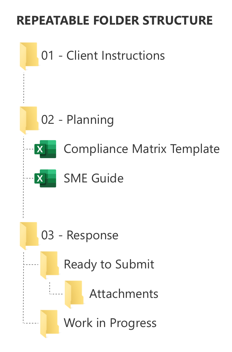Open the Ready to Submit folder icon
The width and height of the screenshot is (232, 352).
click(50, 265)
